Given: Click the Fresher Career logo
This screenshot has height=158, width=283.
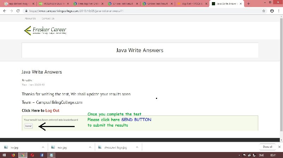Looking at the screenshot, I should (45, 31).
